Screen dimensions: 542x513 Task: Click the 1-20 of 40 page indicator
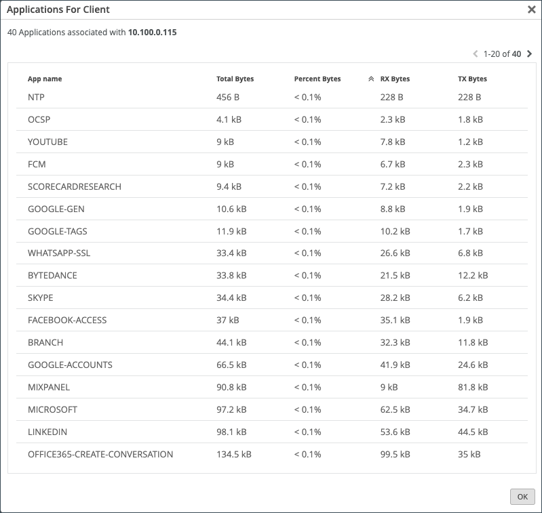coord(502,54)
